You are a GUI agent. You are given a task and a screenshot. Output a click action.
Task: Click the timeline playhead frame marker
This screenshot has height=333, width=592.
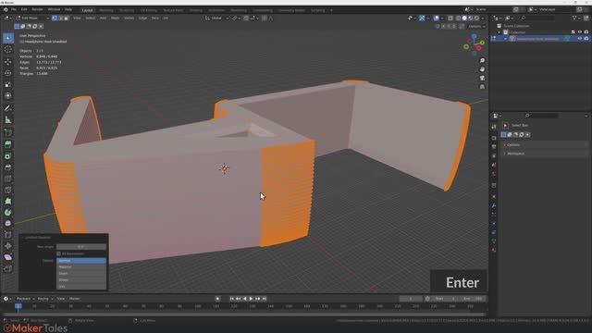[x=18, y=306]
